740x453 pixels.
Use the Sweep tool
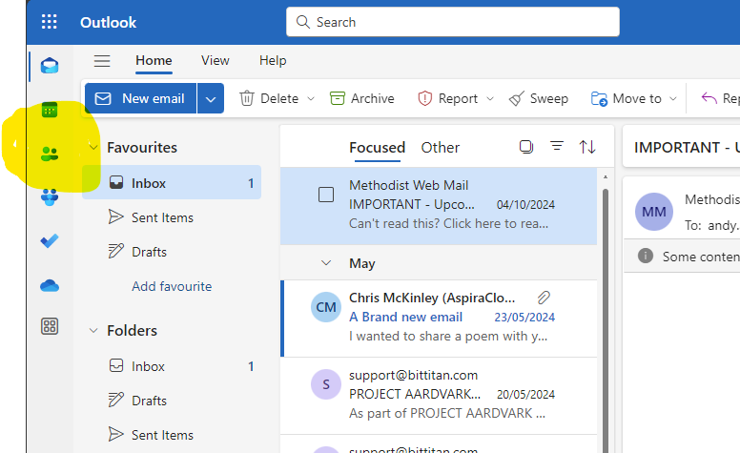coord(539,98)
